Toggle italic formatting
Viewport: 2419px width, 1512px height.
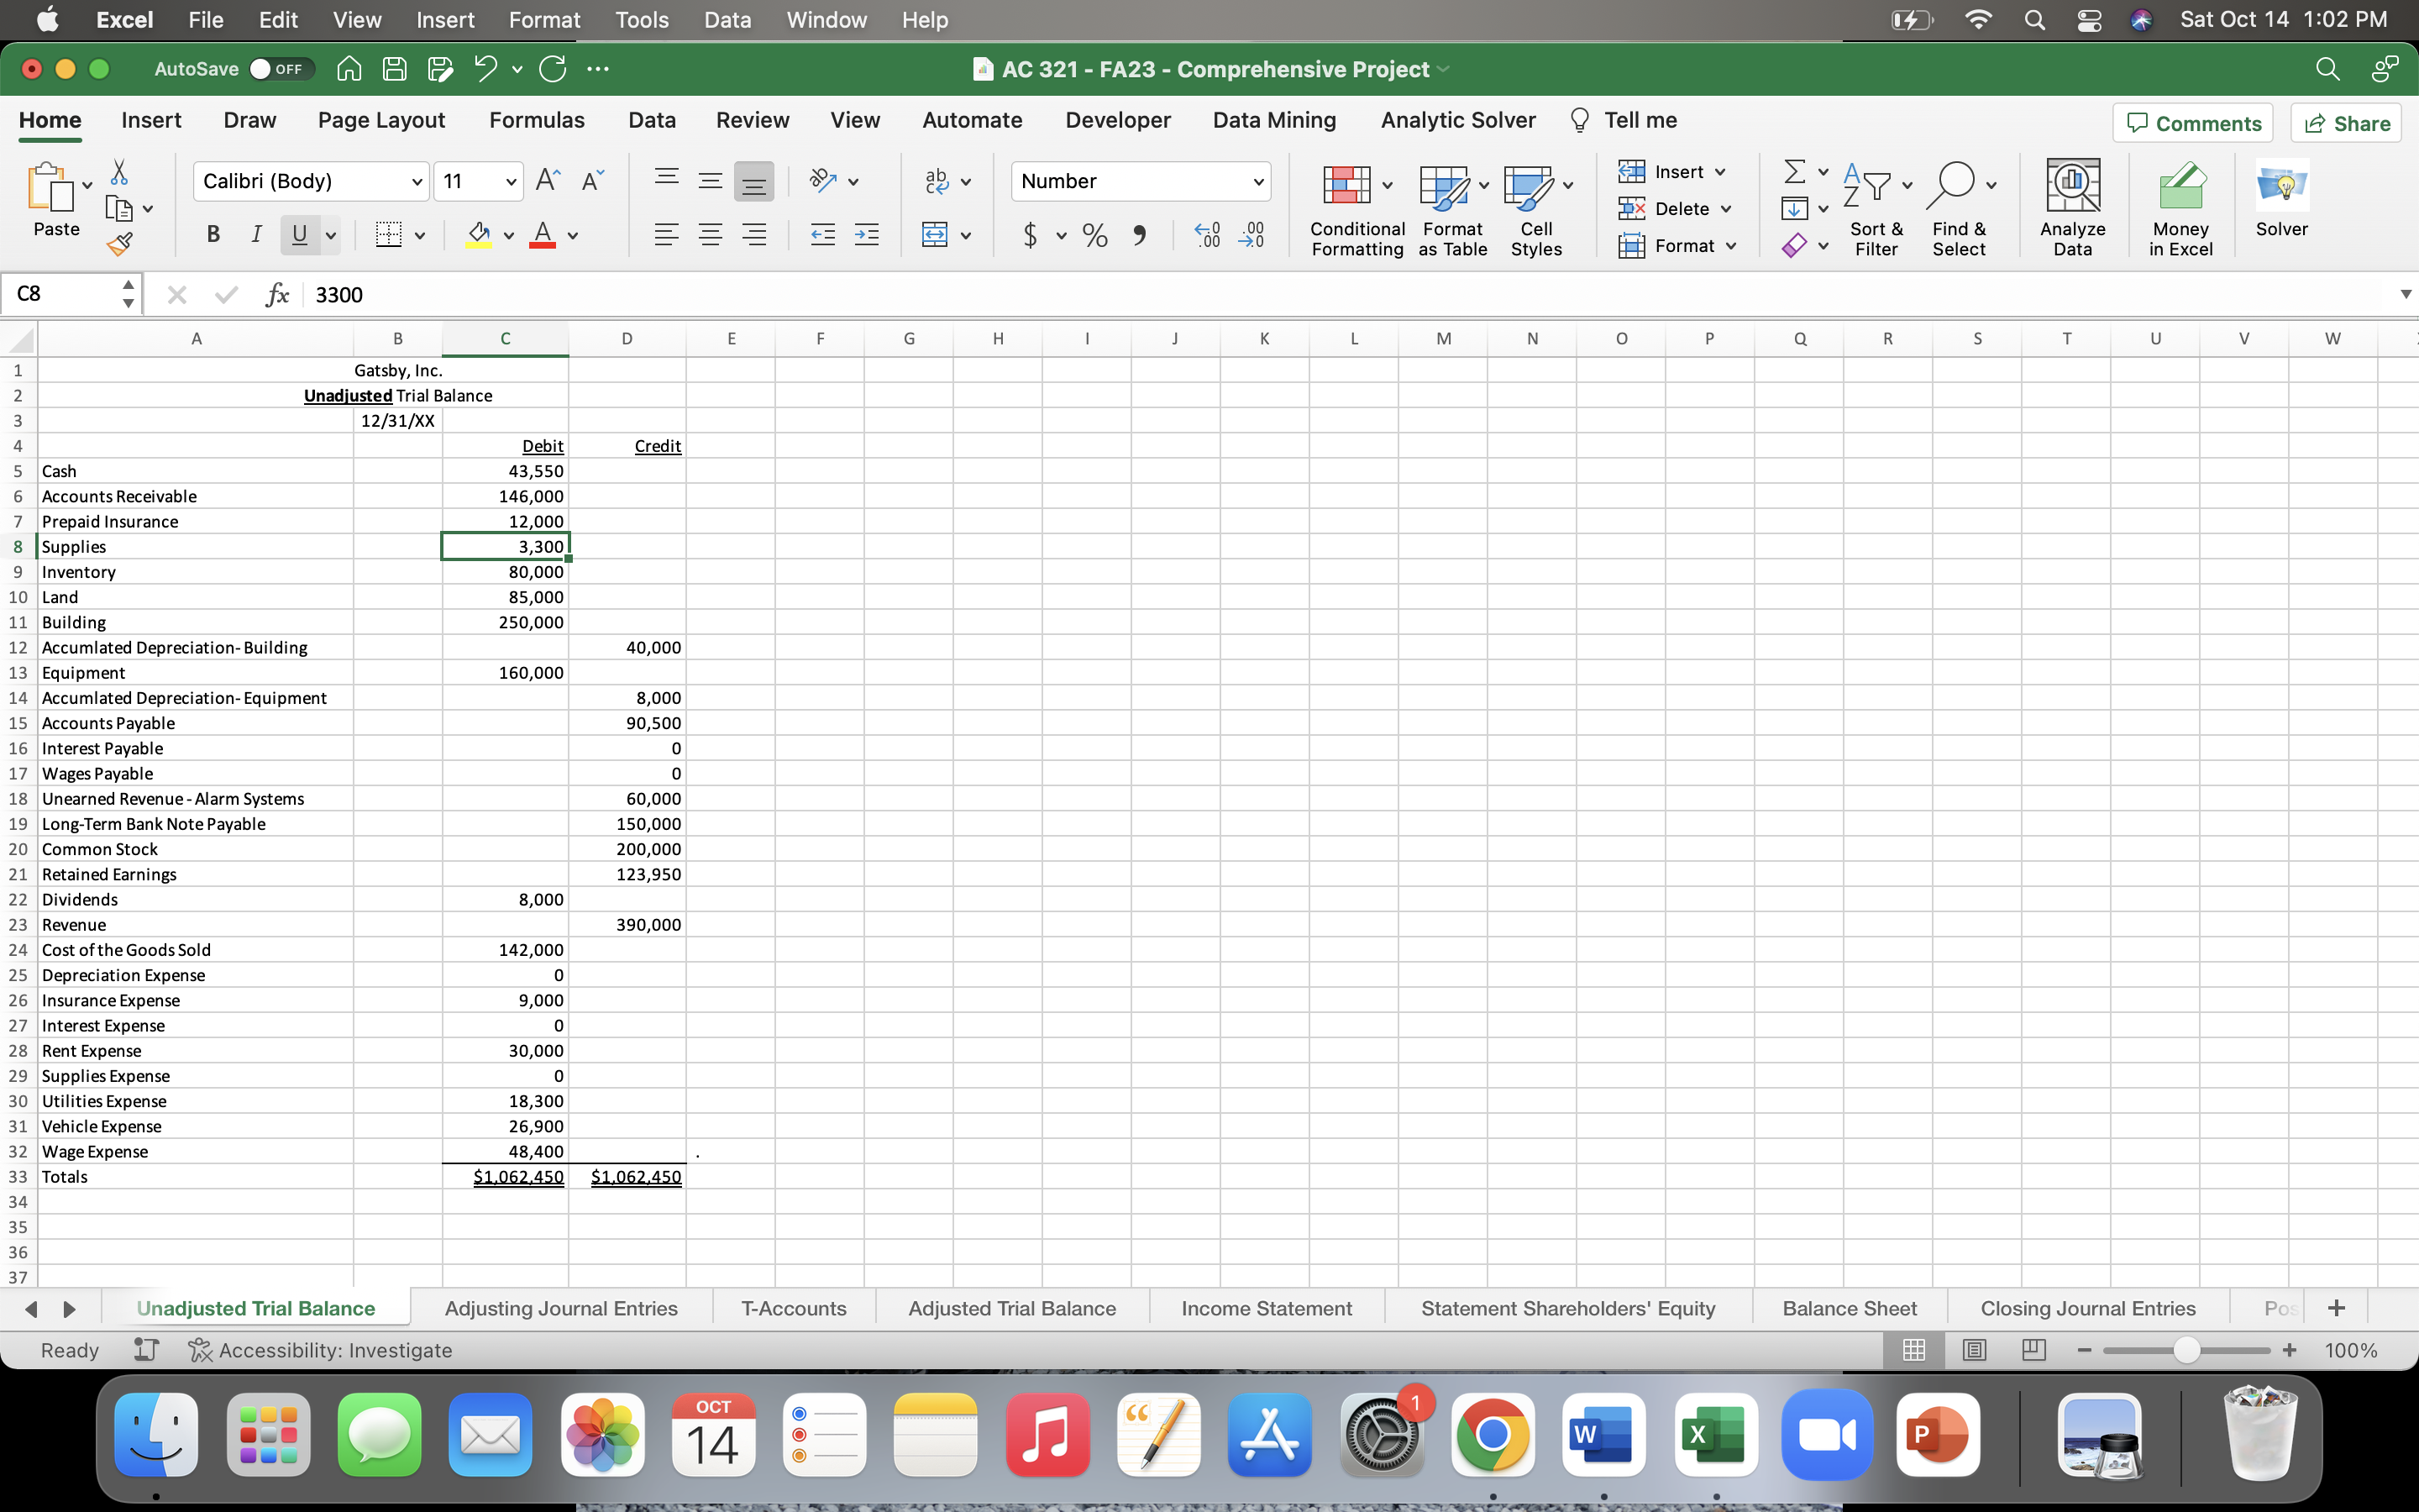(x=256, y=235)
